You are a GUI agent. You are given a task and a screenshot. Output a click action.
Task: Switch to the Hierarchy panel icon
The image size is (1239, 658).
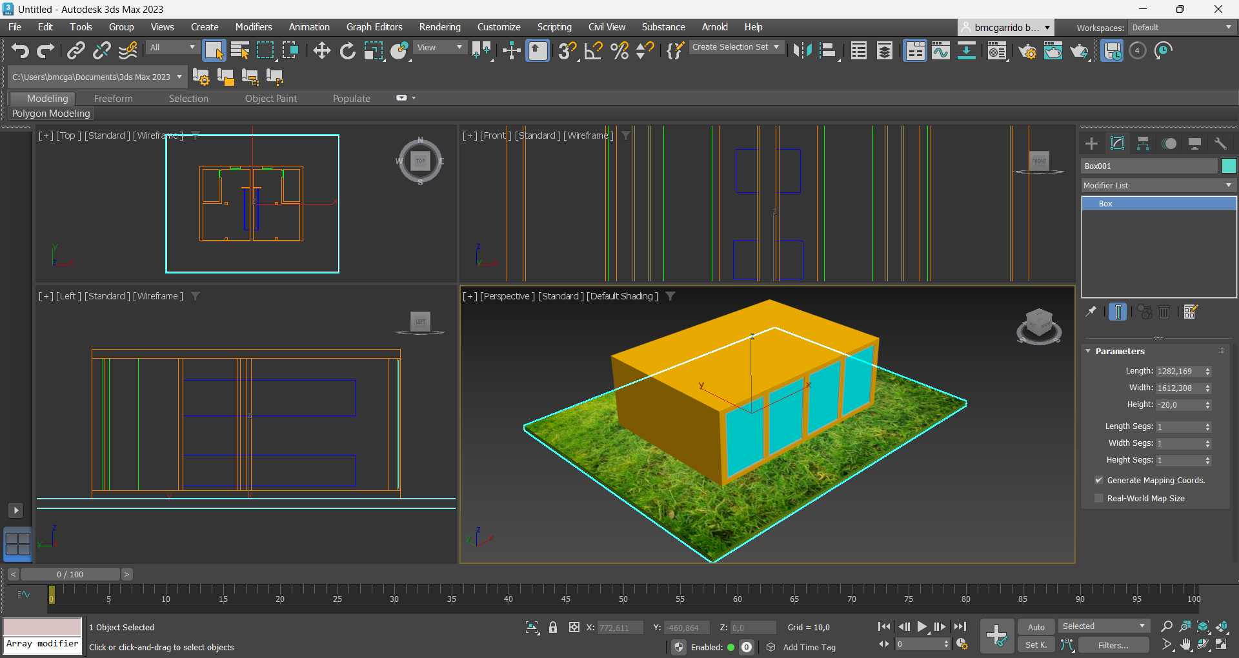coord(1143,143)
